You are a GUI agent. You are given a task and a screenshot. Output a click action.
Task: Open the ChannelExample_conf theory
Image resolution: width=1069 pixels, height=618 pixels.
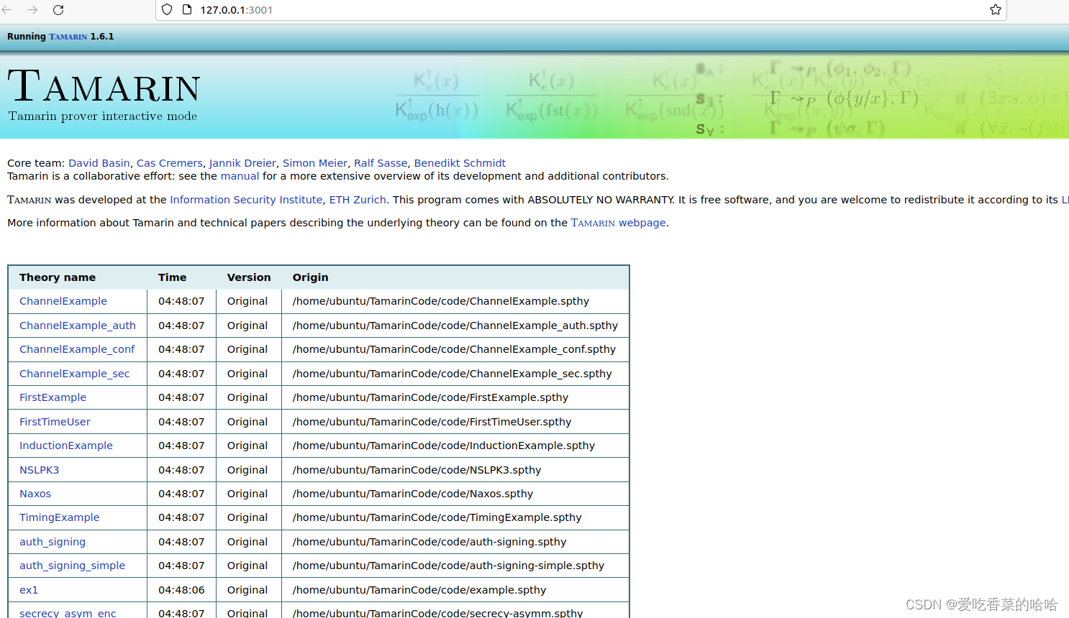pos(77,349)
